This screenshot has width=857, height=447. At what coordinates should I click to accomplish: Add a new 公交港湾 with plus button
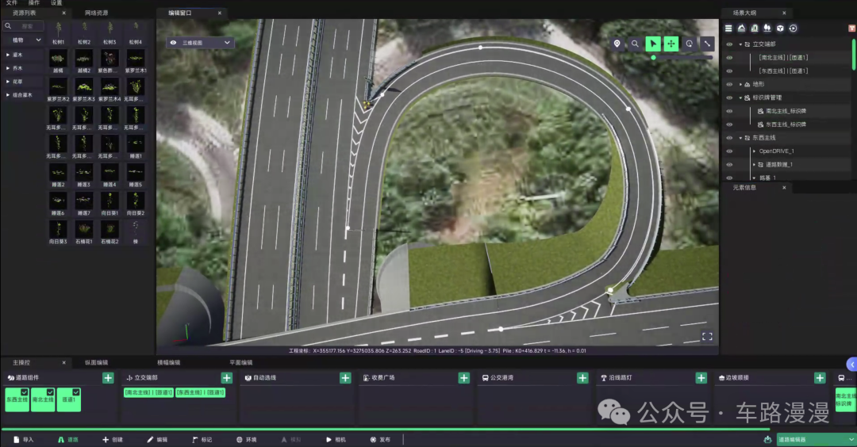tap(582, 378)
